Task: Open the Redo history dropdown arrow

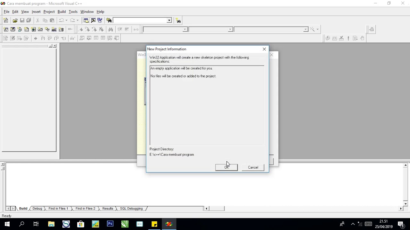Action: point(78,20)
